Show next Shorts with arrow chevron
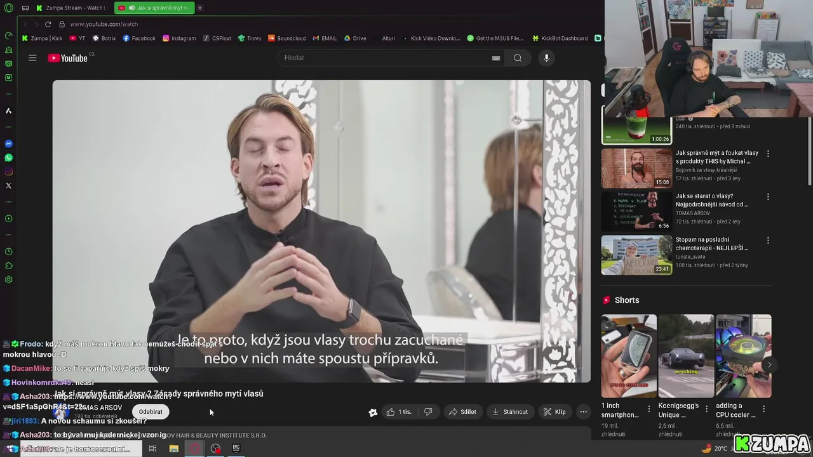The image size is (813, 457). click(x=769, y=365)
